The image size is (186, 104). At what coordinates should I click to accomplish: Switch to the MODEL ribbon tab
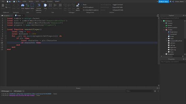click(31, 1)
